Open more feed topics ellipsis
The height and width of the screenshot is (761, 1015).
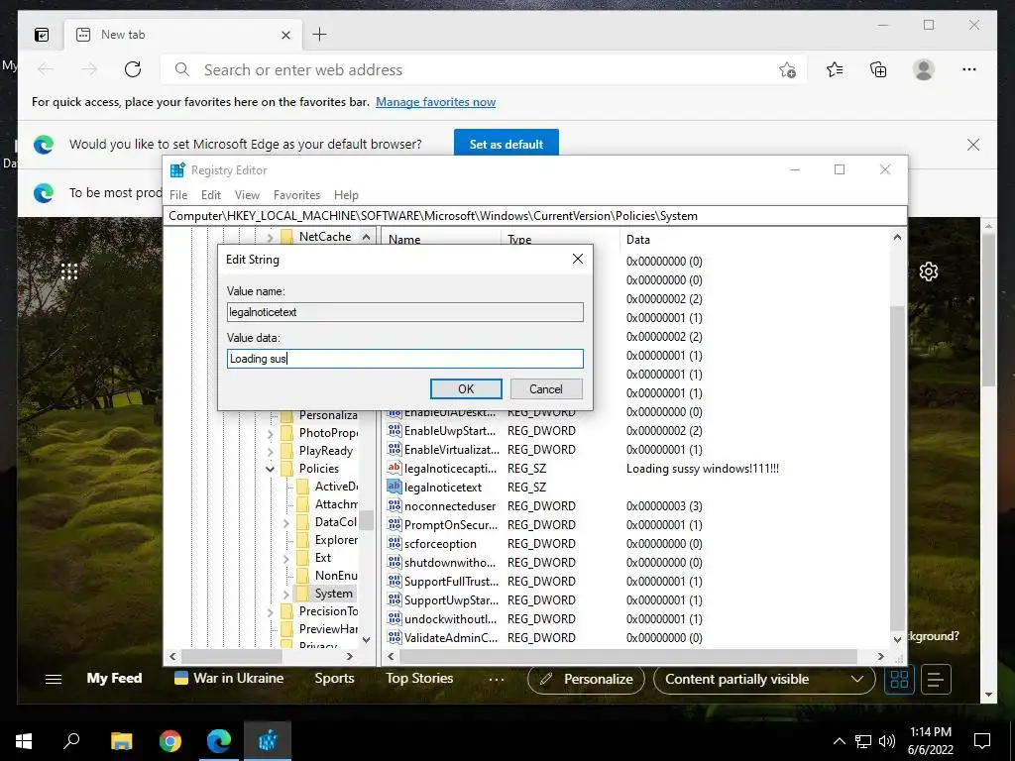coord(496,680)
